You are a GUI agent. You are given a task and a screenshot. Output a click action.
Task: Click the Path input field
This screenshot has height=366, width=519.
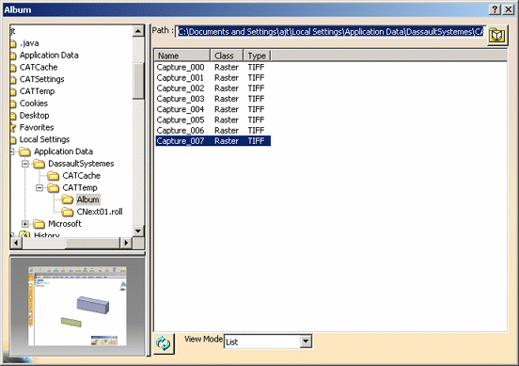pos(330,32)
